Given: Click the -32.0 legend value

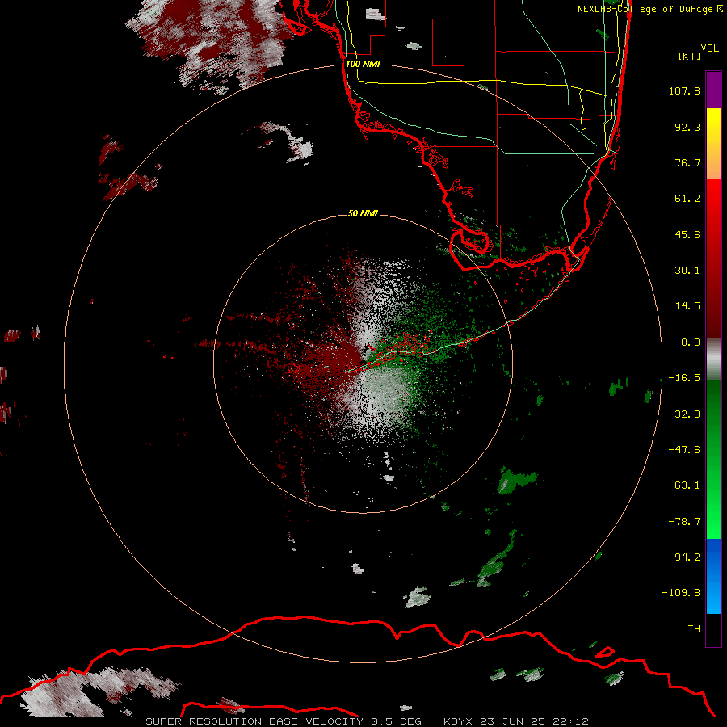Looking at the screenshot, I should [x=684, y=414].
